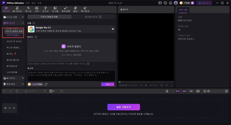This screenshot has width=231, height=125.
Task: Select AI 애니메이션 in sidebar
Action: click(13, 60)
